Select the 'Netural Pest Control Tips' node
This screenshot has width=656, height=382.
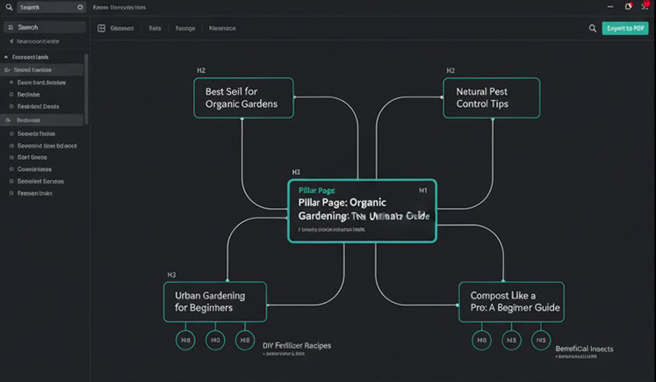click(x=492, y=97)
